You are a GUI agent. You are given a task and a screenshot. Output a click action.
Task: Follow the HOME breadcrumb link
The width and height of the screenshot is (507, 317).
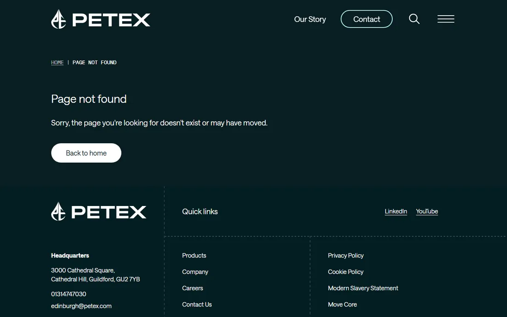tap(57, 62)
